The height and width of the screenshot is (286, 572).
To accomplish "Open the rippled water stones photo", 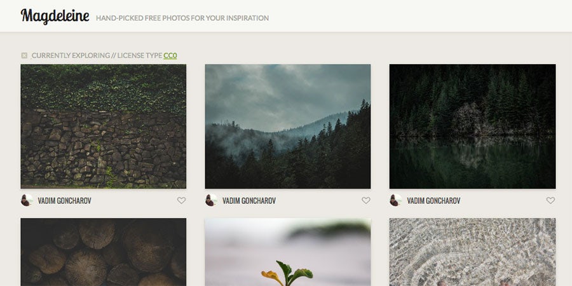I will click(x=472, y=252).
